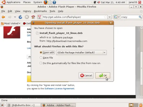143x107 pixels.
Task: Click the show desktop icon in taskbar
Action: point(2,105)
